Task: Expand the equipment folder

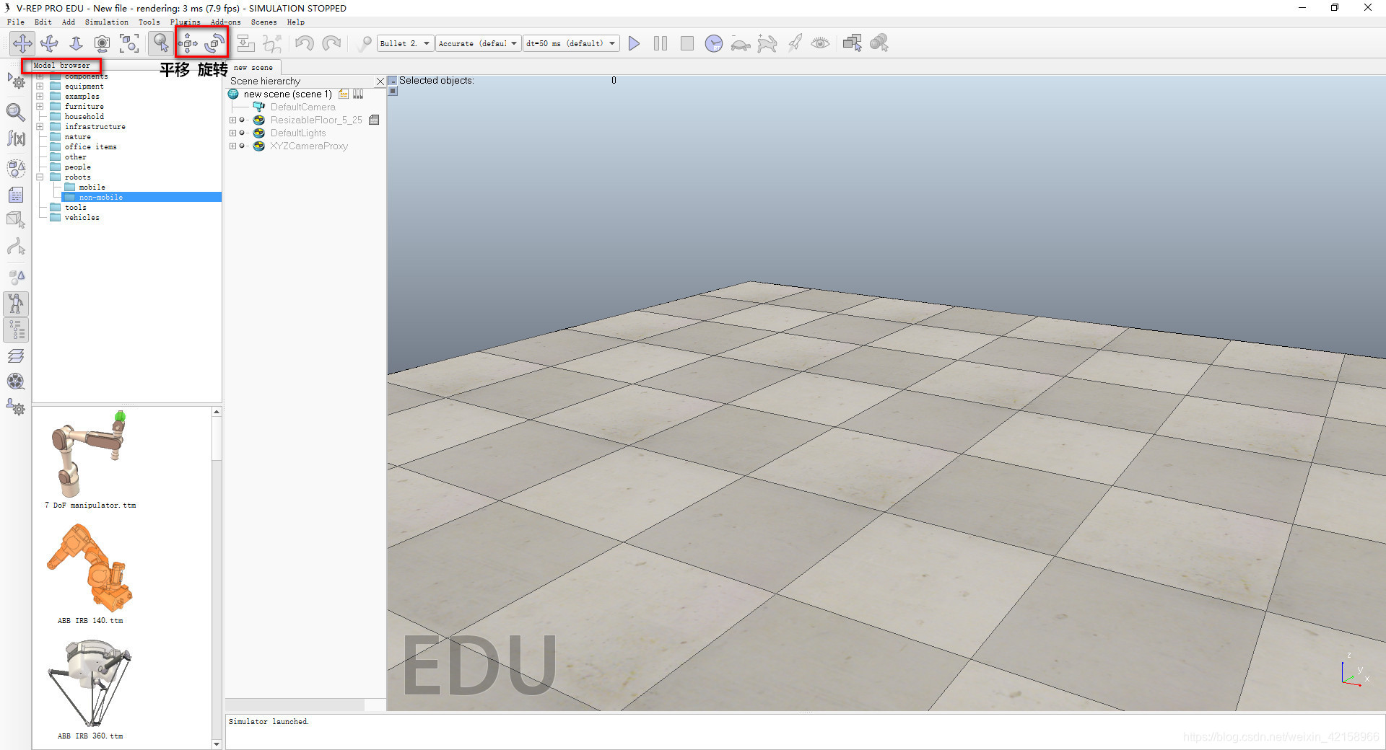Action: point(40,87)
